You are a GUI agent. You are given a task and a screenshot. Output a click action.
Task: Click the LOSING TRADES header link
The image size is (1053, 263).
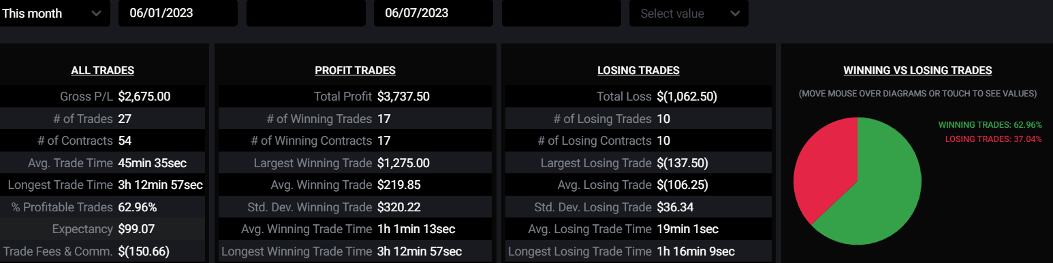(x=638, y=70)
